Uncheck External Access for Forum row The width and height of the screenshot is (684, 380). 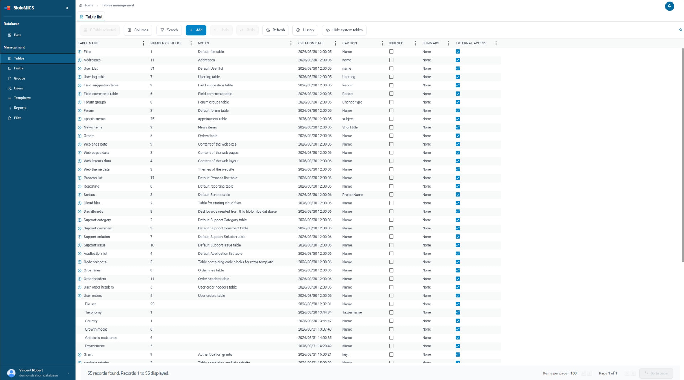click(458, 111)
